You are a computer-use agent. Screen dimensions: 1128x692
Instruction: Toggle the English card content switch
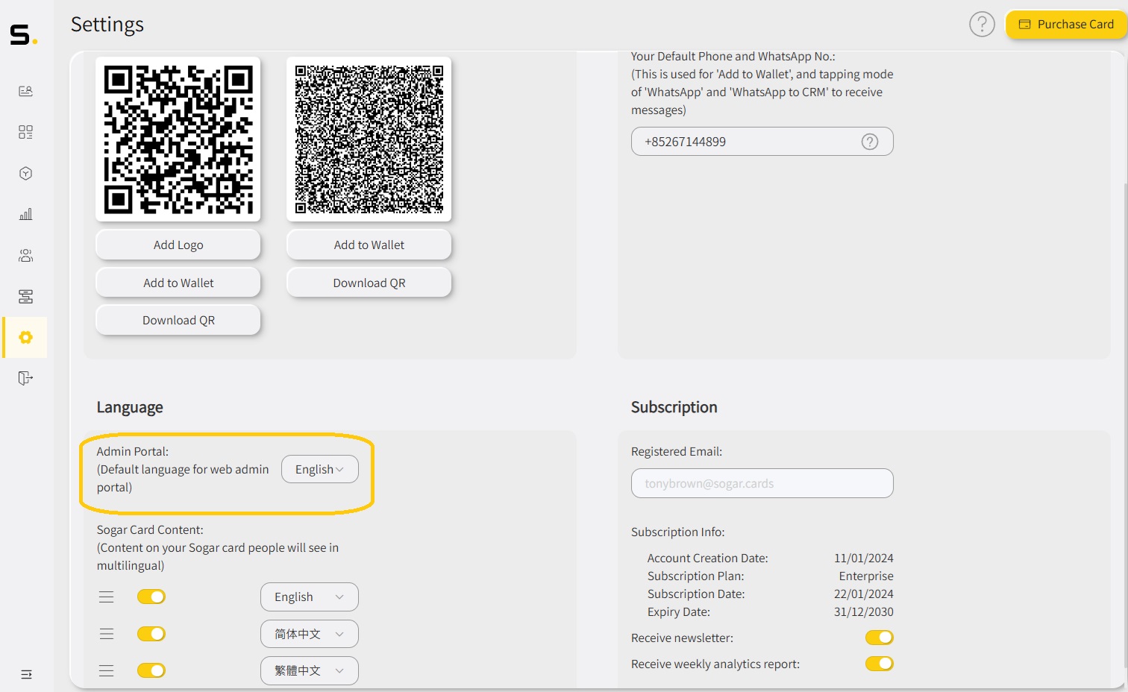(x=151, y=597)
